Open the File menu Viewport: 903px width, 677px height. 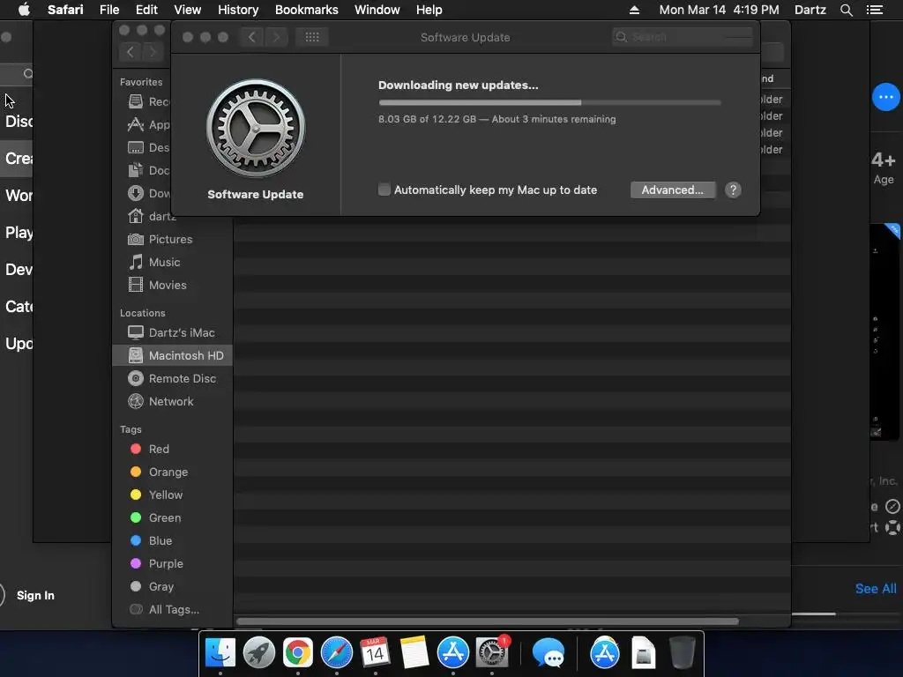click(x=108, y=10)
